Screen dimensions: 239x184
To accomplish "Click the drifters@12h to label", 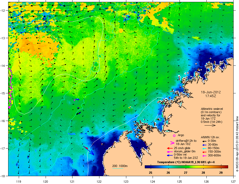I will (x=186, y=141).
